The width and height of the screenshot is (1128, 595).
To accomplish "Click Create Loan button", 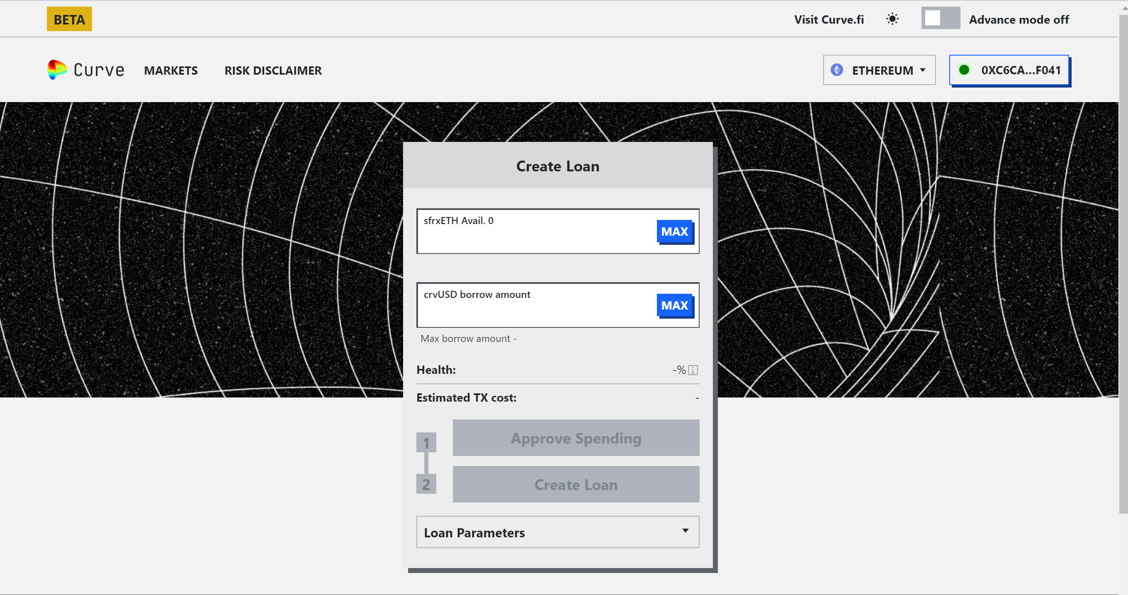I will click(x=575, y=485).
